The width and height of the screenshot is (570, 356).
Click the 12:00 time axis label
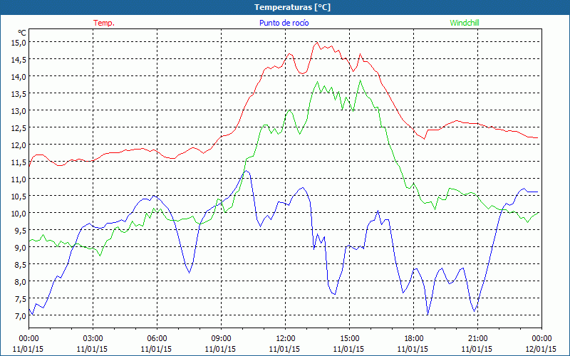coord(286,339)
